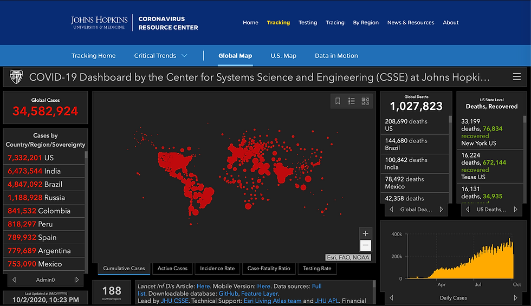Open News & Resources nav item
Image resolution: width=531 pixels, height=306 pixels.
point(411,22)
